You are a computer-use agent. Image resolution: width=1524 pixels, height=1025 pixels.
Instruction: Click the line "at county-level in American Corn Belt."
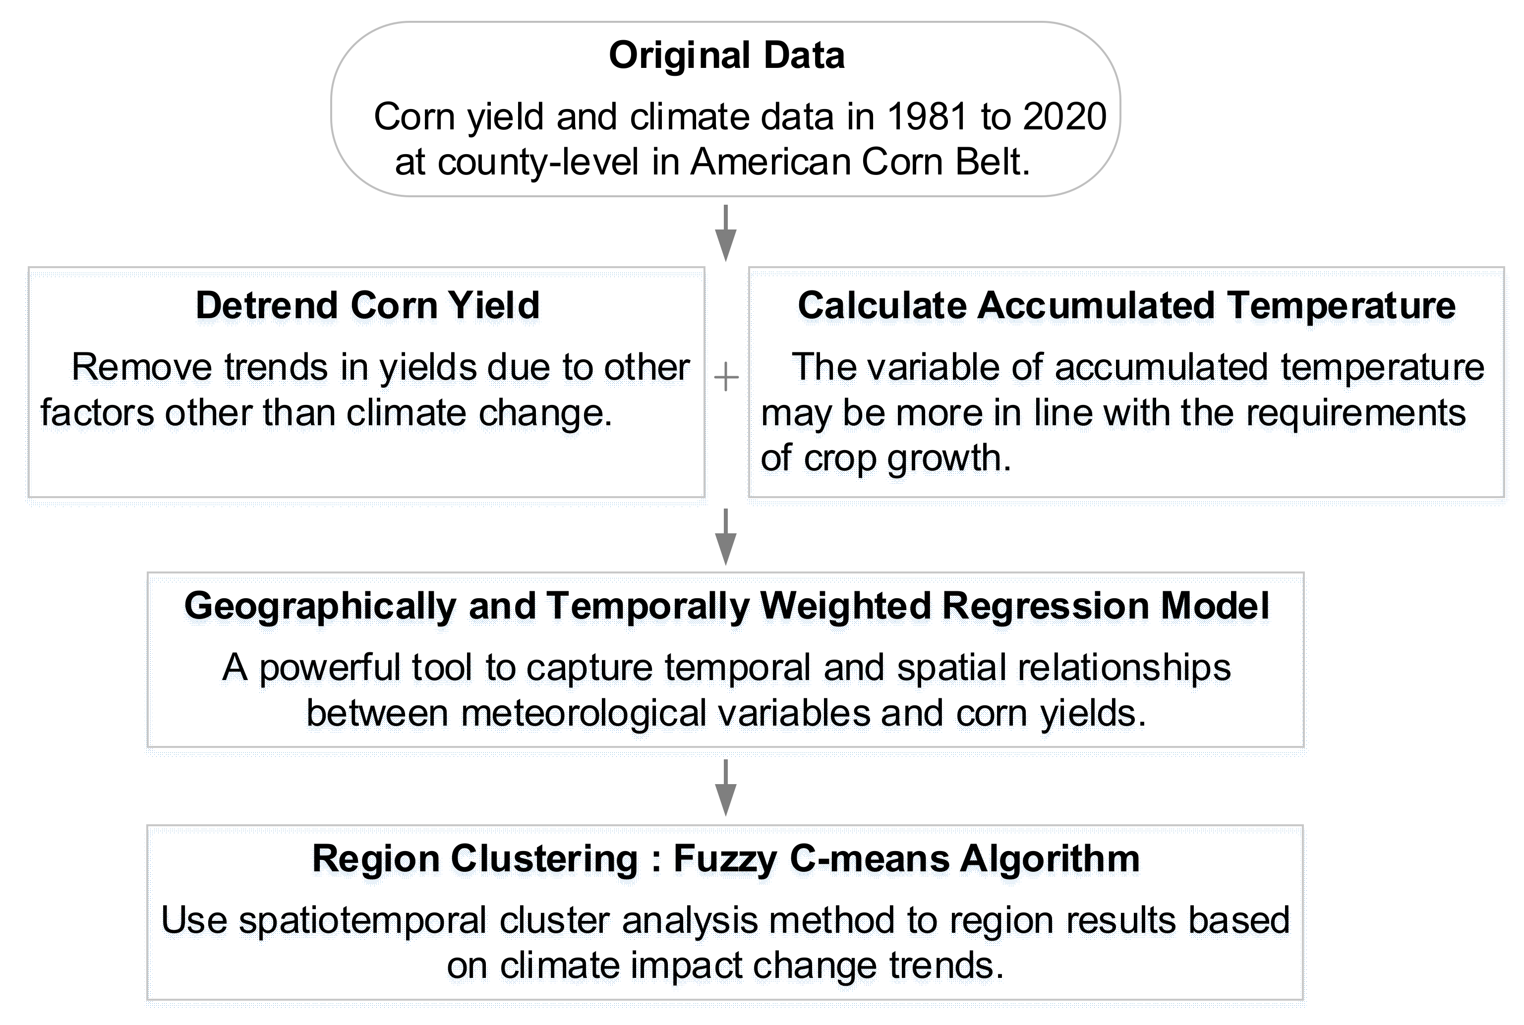click(712, 162)
